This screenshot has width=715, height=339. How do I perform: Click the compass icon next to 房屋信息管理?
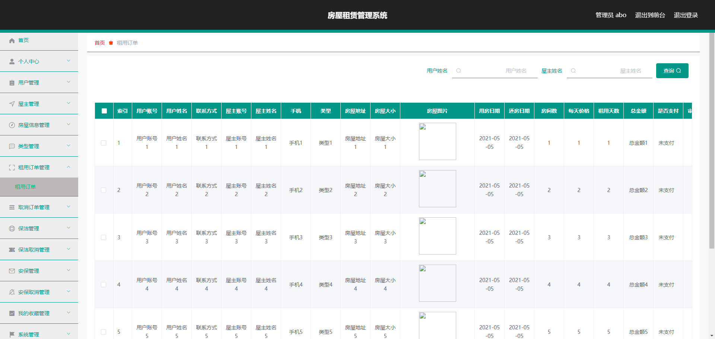click(x=12, y=125)
